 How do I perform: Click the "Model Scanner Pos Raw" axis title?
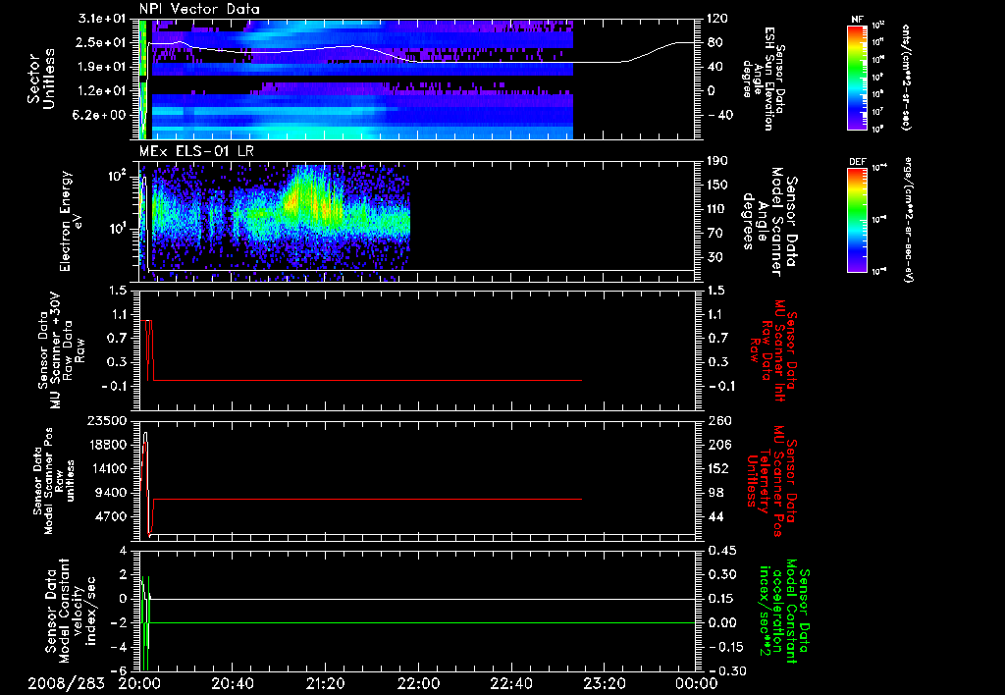pos(55,481)
